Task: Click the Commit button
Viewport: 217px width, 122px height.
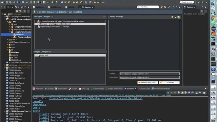Action: click(169, 82)
